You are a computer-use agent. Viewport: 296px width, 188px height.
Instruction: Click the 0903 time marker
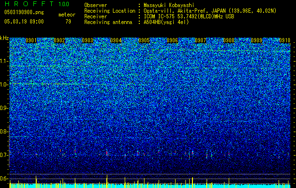[88, 40]
